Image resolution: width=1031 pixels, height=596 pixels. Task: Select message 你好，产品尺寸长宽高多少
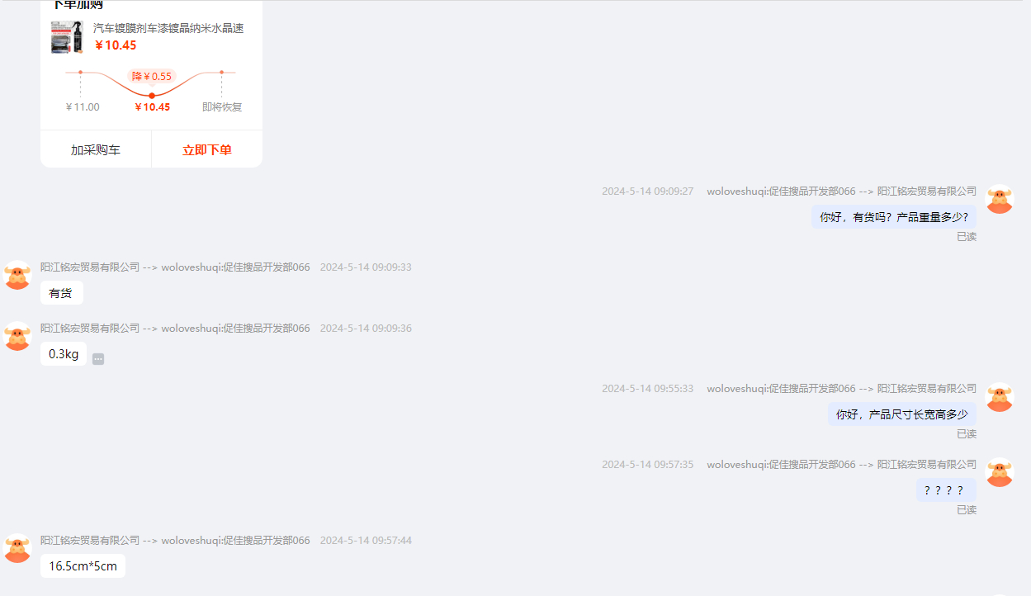tap(901, 414)
